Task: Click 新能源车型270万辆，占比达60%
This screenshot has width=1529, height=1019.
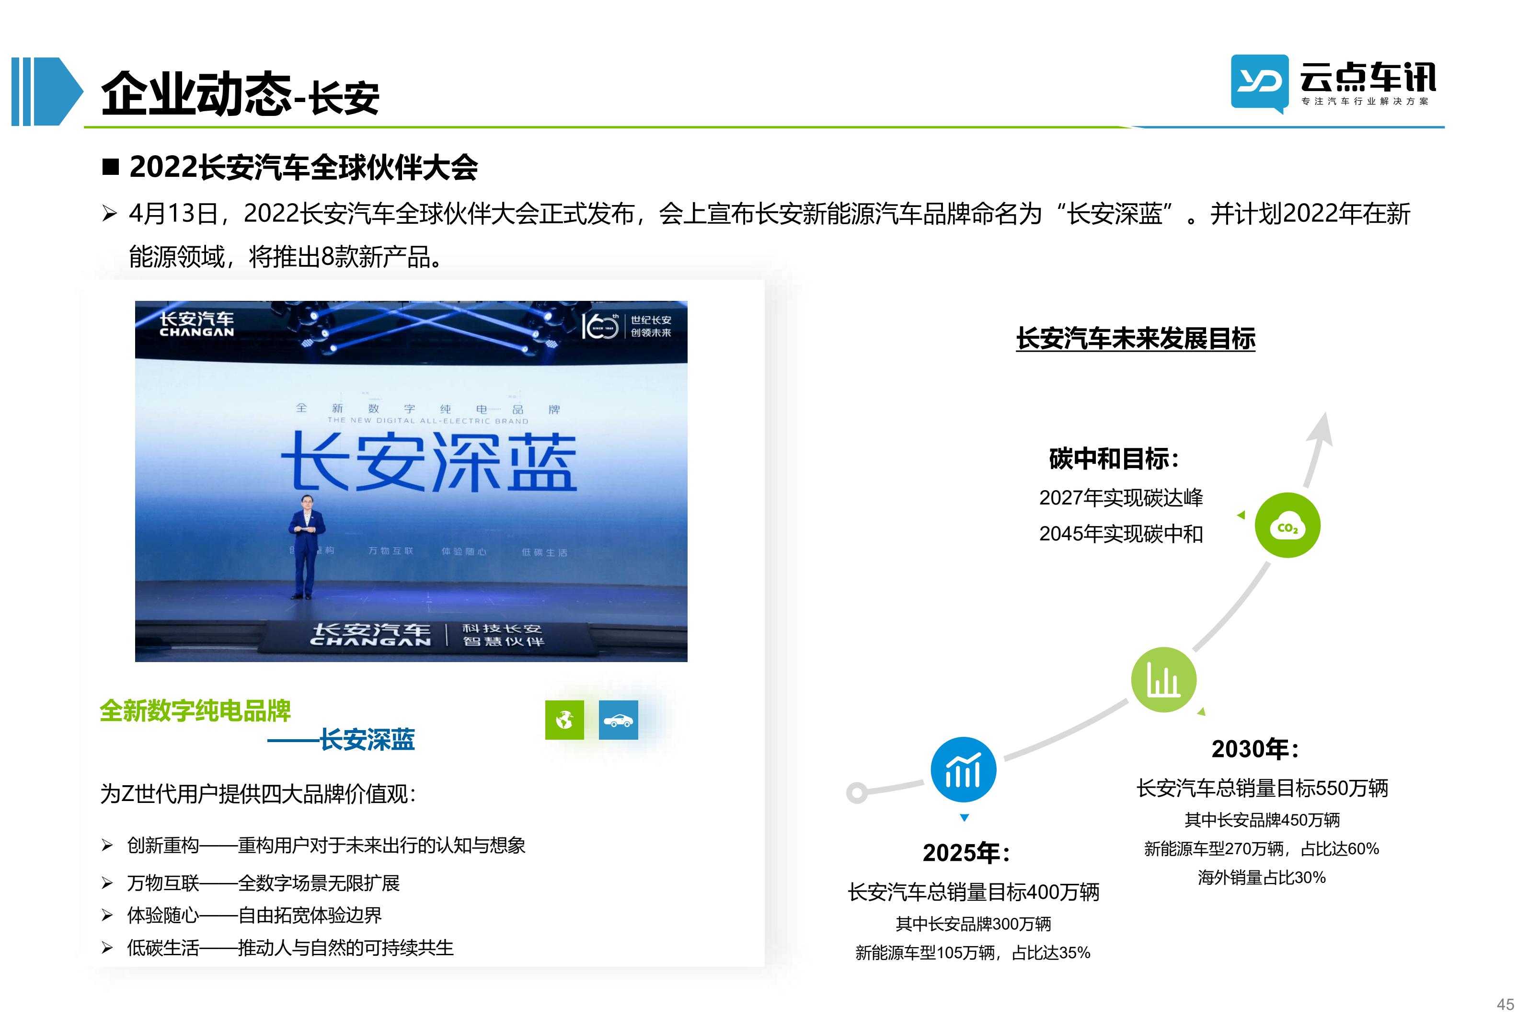Action: coord(1261,849)
